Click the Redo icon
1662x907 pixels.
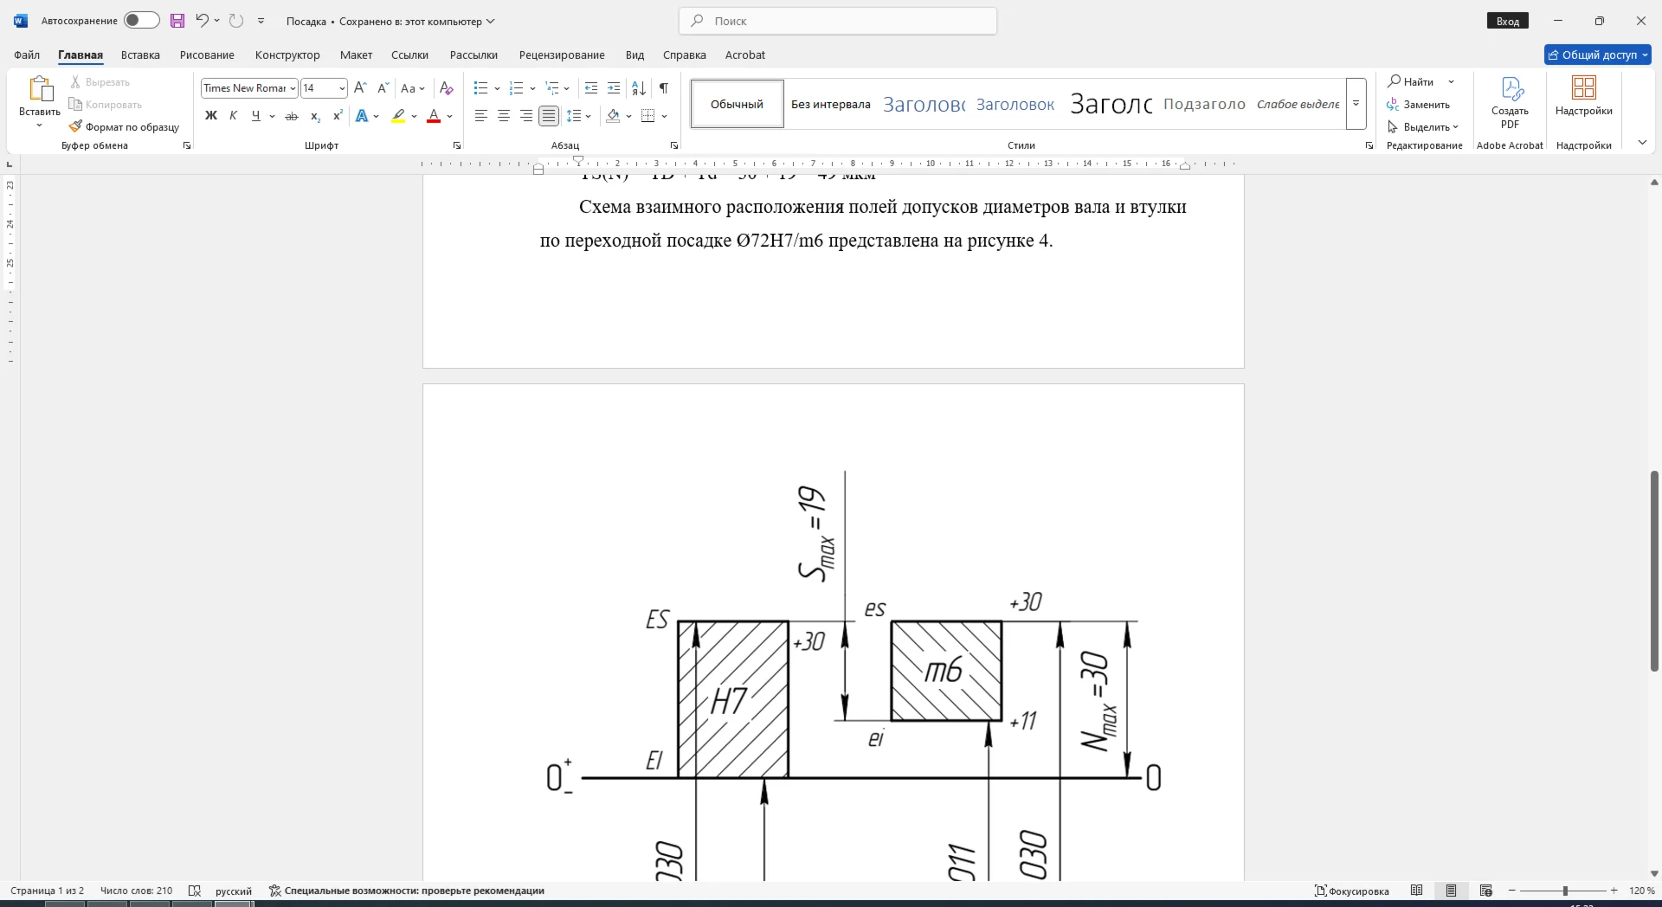tap(236, 21)
